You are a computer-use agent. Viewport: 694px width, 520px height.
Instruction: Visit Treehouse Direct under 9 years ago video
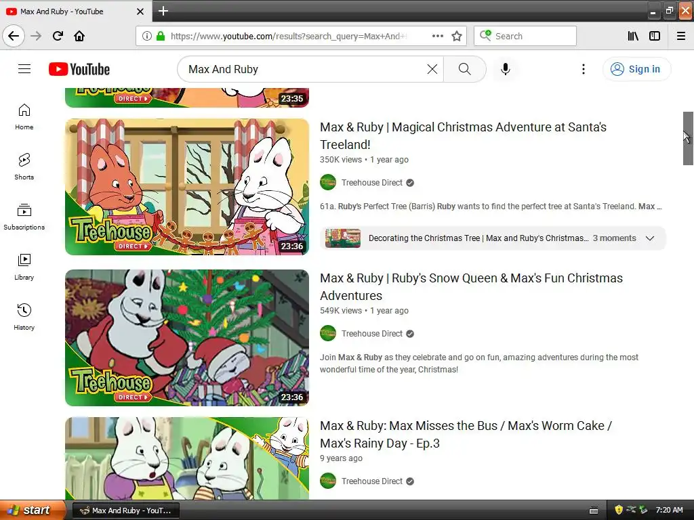coord(372,481)
